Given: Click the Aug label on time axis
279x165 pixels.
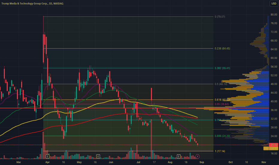Looking at the screenshot, I should (170, 162).
